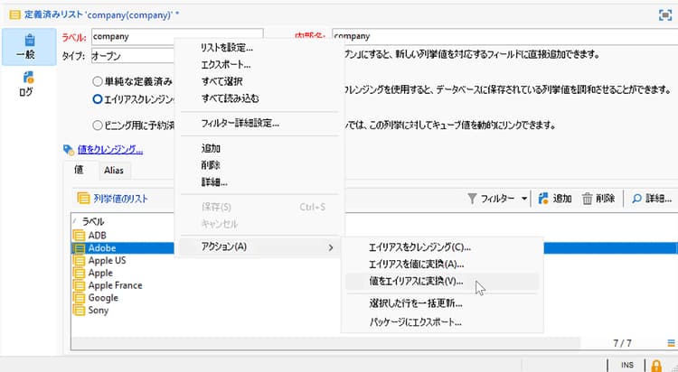This screenshot has width=678, height=372.
Task: Choose 値をエイリアスに変換(V)... submenu item
Action: (442, 282)
